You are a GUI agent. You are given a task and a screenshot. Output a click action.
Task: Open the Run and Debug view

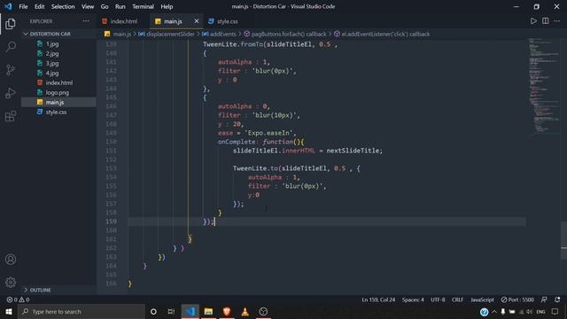(x=11, y=93)
